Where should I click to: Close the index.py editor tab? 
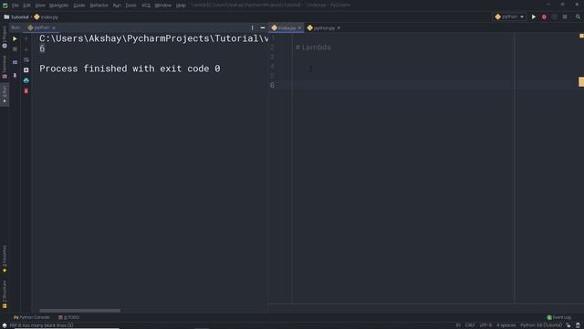pos(299,28)
